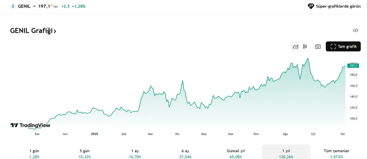Open the Süper-grafiklerde görün link
The image size is (367, 159).
click(337, 6)
